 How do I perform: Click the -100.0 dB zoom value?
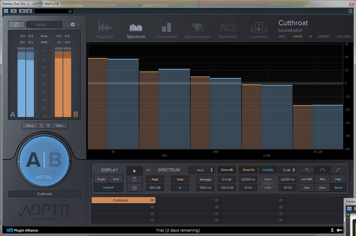tap(227, 187)
